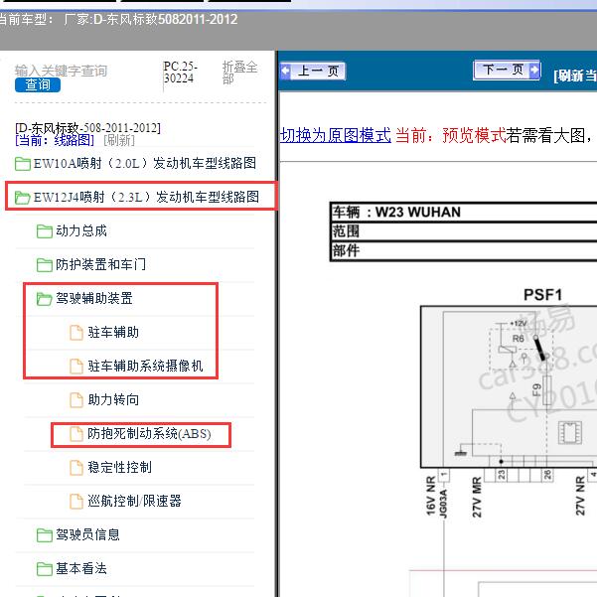597x597 pixels.
Task: Click the [刷新] refresh link in sidebar
Action: click(x=119, y=140)
